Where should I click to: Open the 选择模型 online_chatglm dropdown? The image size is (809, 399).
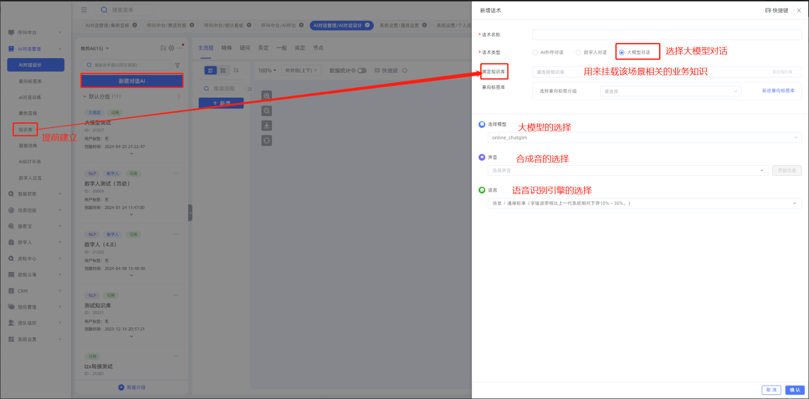click(x=644, y=138)
